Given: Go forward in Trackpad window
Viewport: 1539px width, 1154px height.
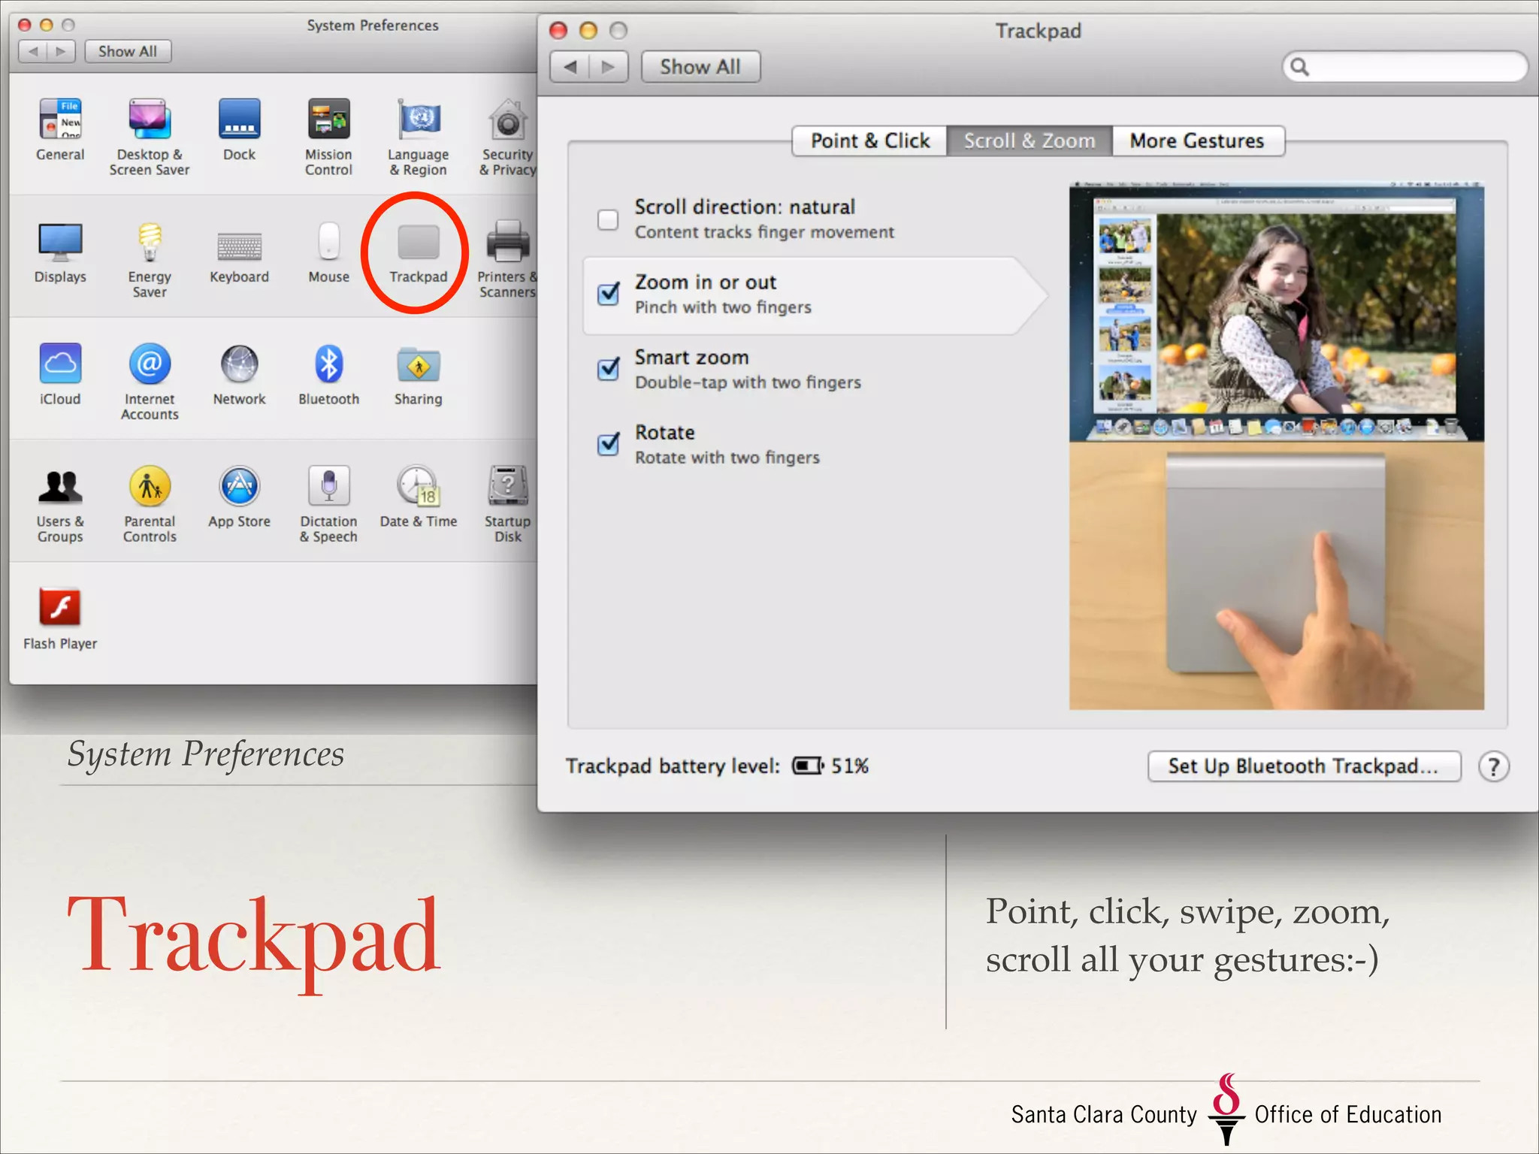Looking at the screenshot, I should coord(609,67).
